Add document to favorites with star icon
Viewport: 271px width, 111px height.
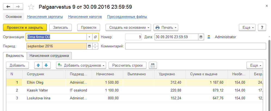point(31,7)
